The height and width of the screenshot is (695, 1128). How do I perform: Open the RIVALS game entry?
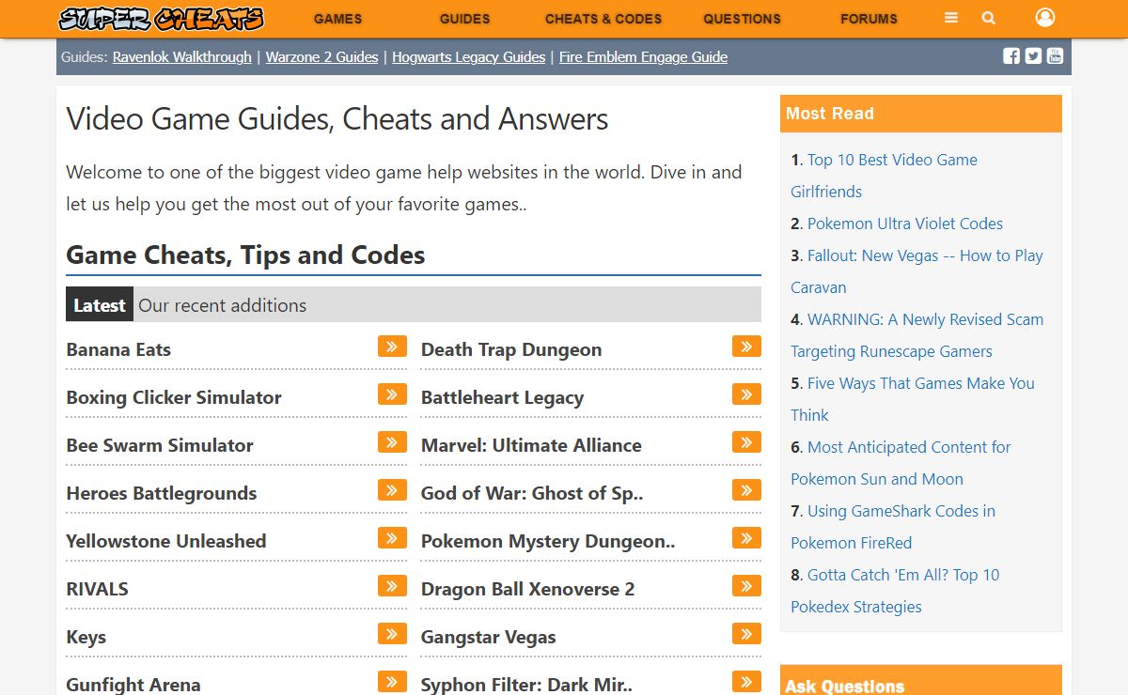point(97,589)
